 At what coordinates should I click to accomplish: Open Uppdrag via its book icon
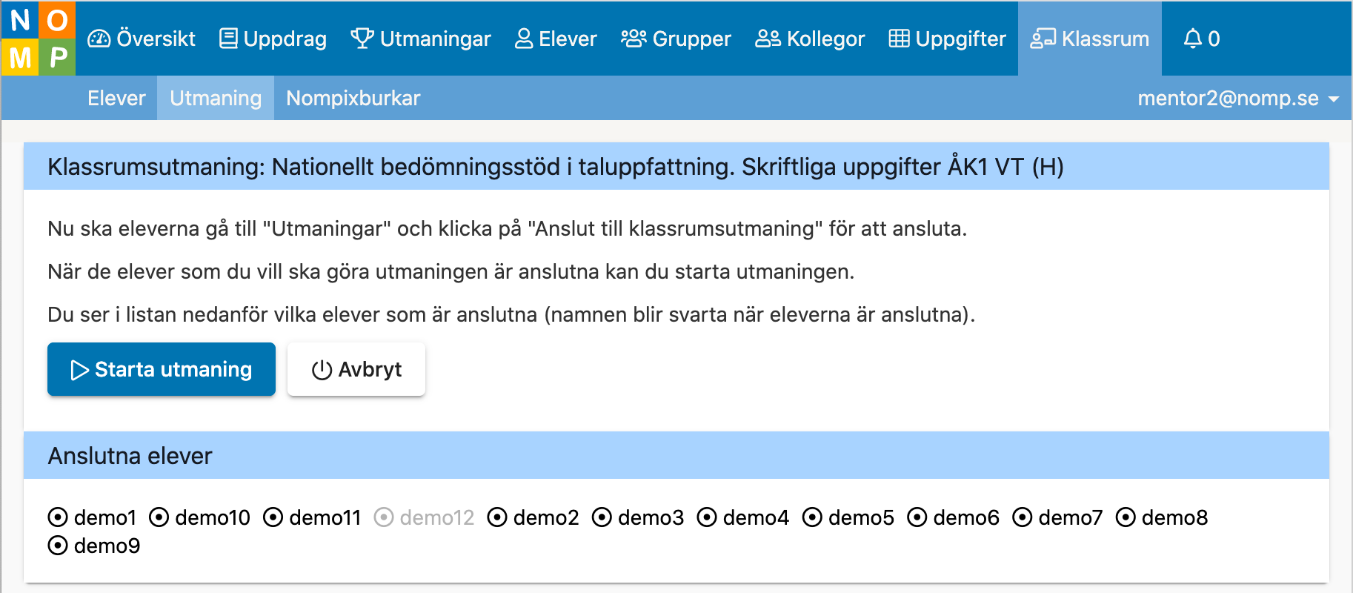point(229,39)
